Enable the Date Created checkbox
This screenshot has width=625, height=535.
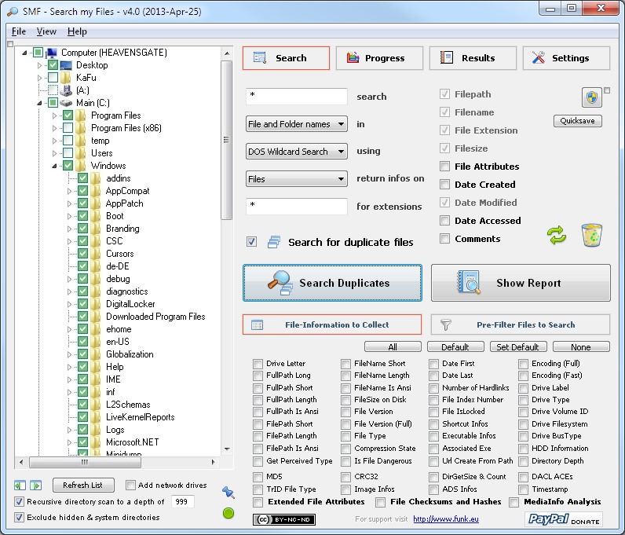click(444, 185)
